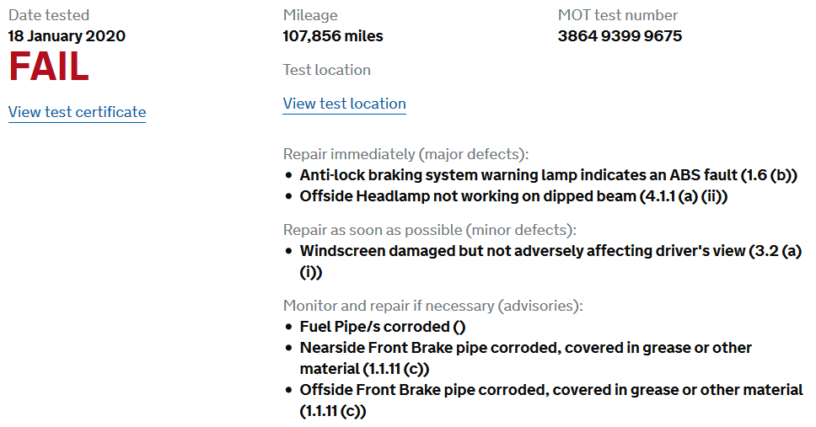
Task: Click the grey Test location label
Action: [327, 70]
